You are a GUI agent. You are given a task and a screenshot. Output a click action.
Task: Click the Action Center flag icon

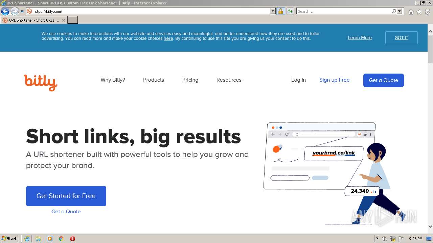click(x=401, y=239)
